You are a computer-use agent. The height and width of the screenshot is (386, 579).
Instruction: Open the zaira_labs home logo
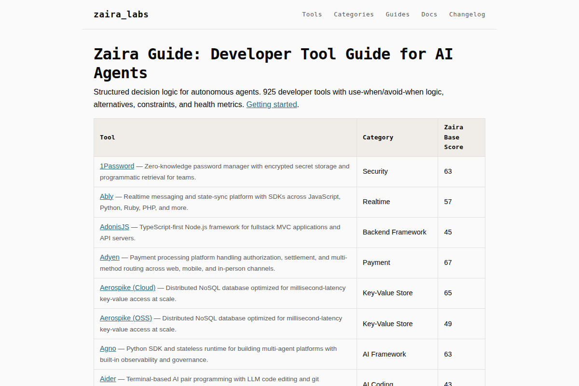coord(121,14)
